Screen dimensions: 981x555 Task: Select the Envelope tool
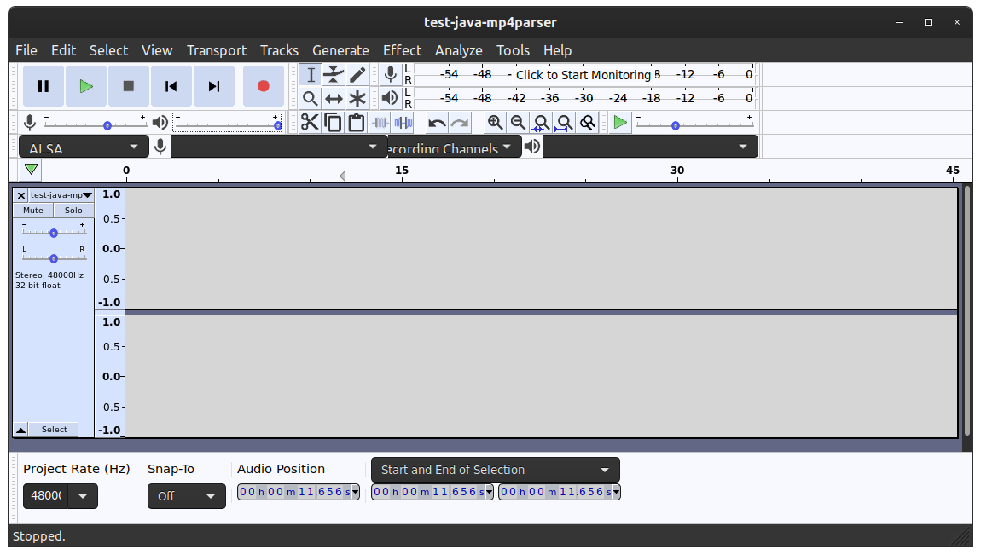point(334,75)
